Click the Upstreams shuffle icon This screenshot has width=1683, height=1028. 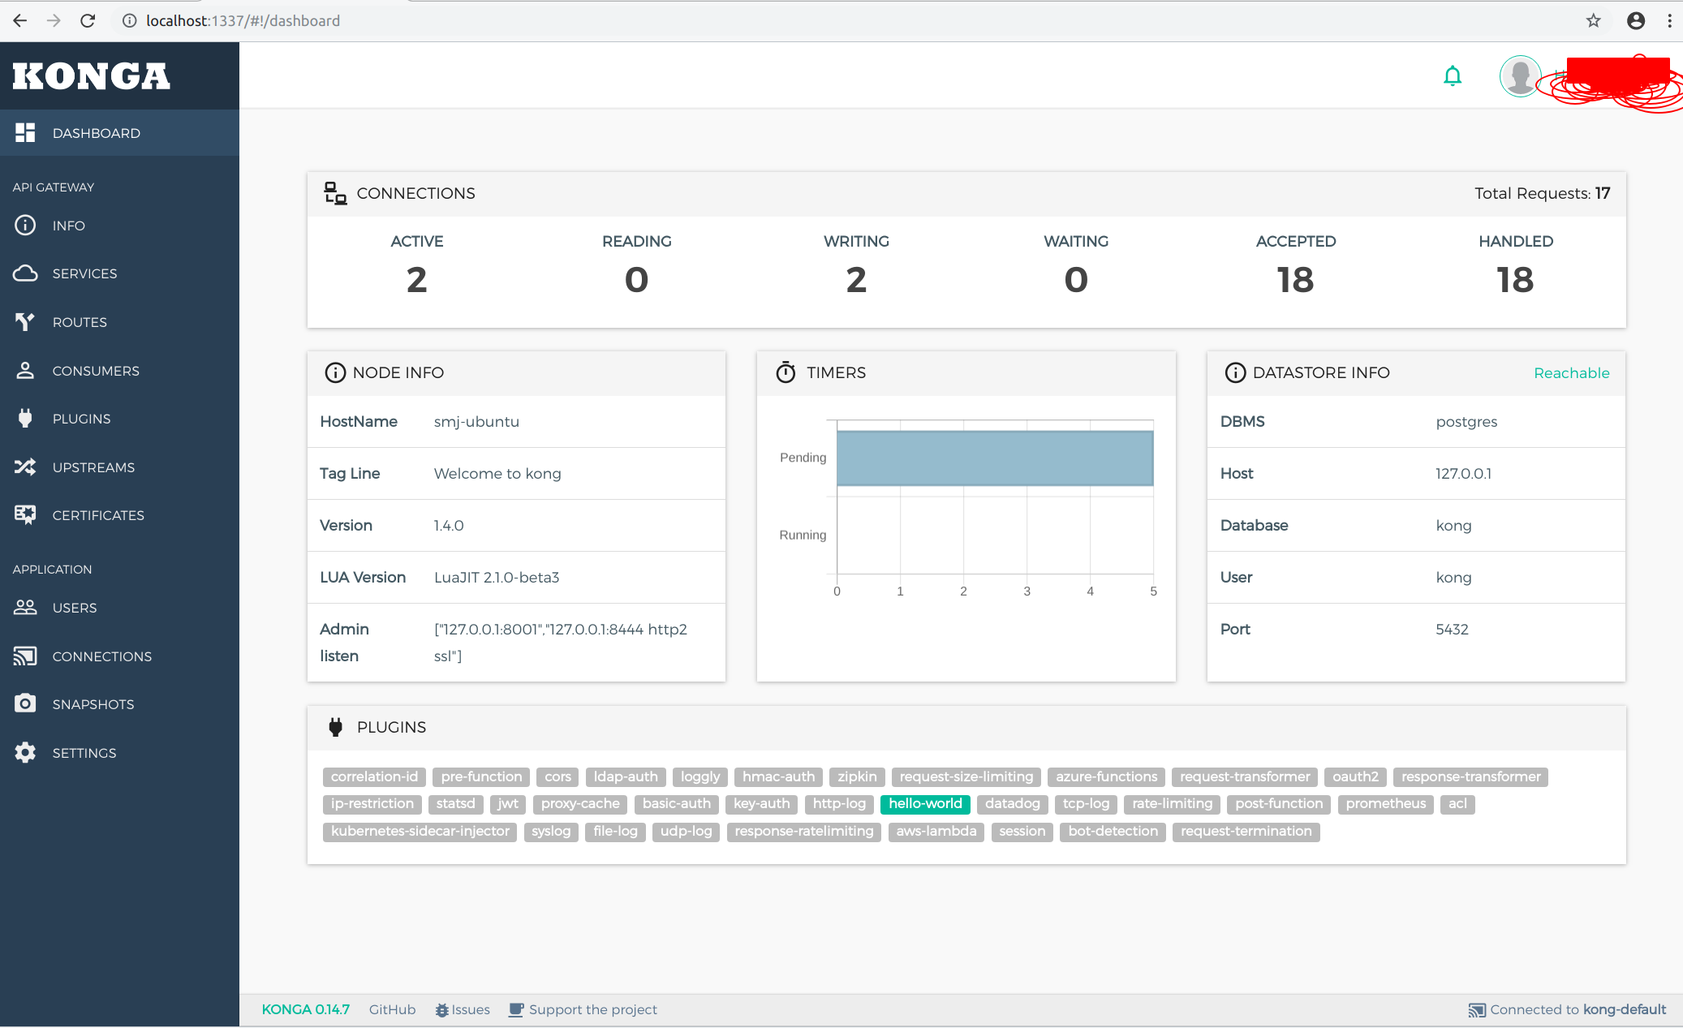(25, 467)
